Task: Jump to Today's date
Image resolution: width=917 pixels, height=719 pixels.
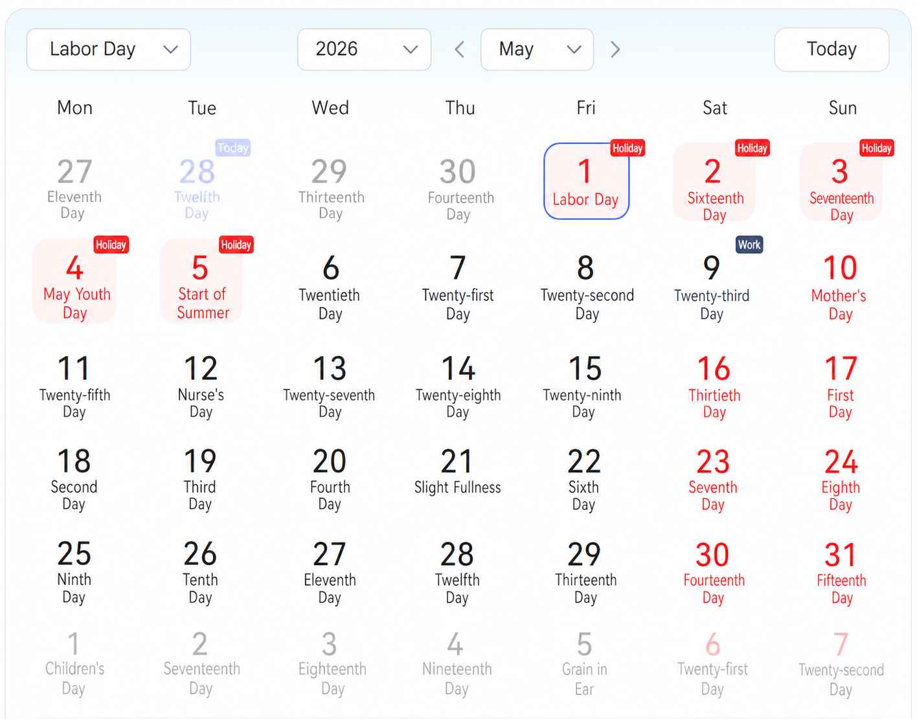Action: 832,50
